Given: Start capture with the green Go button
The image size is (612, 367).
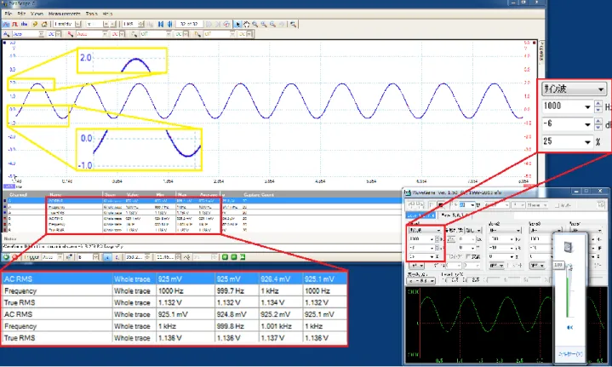Looking at the screenshot, I should tap(6, 257).
